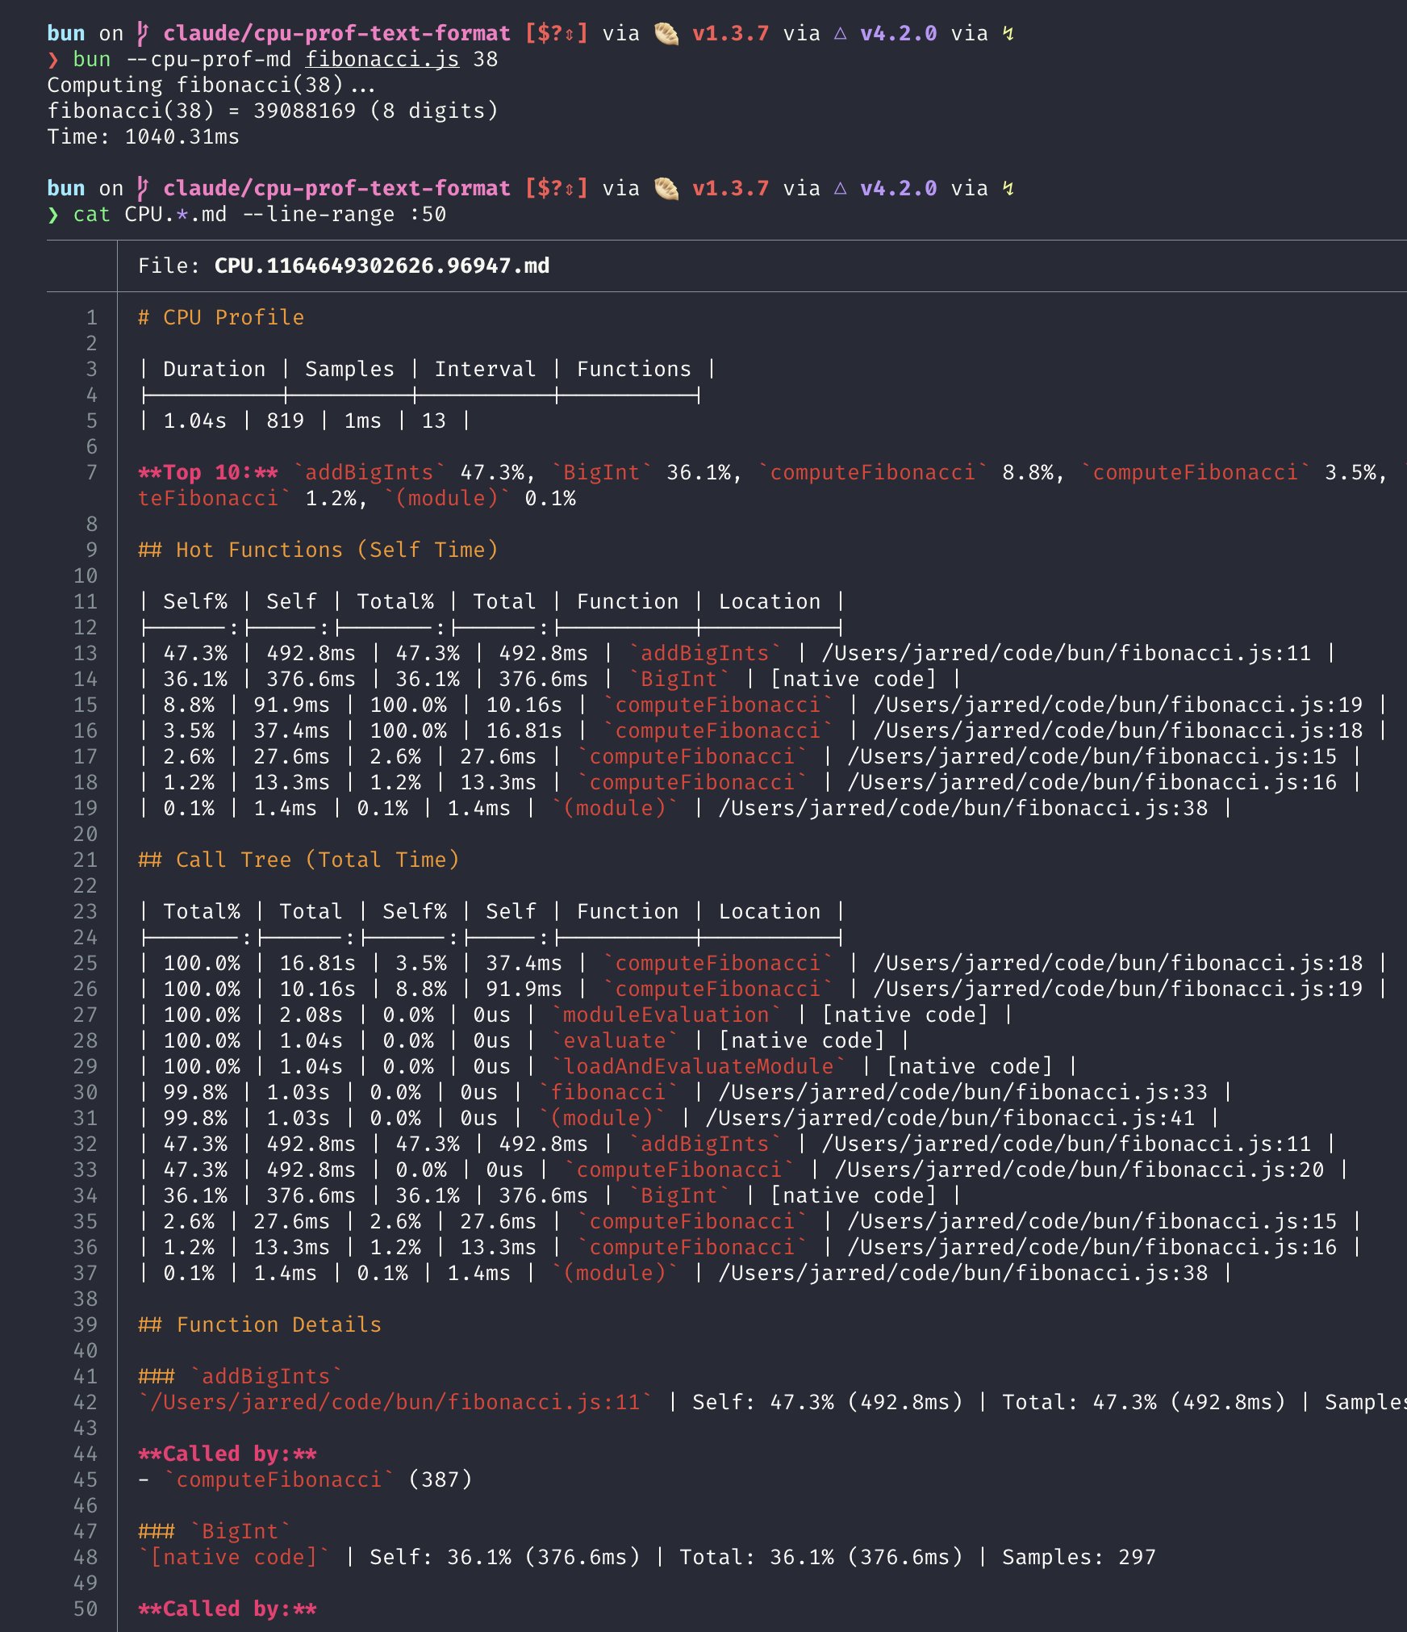Image resolution: width=1407 pixels, height=1632 pixels.
Task: Open the underlined fibonacci.js file link
Action: coord(382,60)
